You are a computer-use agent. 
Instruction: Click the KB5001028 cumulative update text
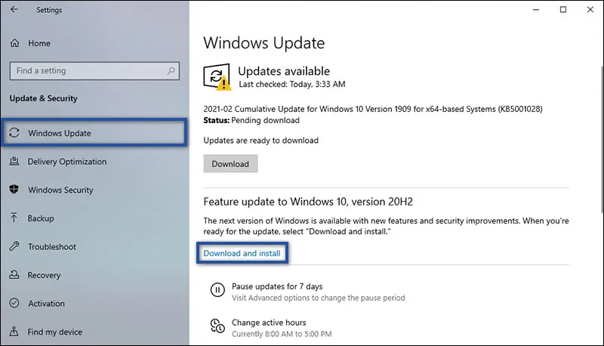pos(373,109)
